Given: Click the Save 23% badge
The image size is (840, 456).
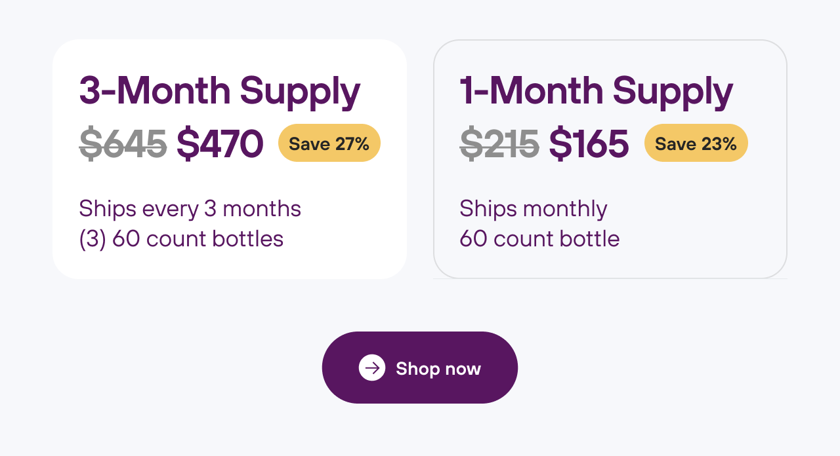Looking at the screenshot, I should 696,143.
